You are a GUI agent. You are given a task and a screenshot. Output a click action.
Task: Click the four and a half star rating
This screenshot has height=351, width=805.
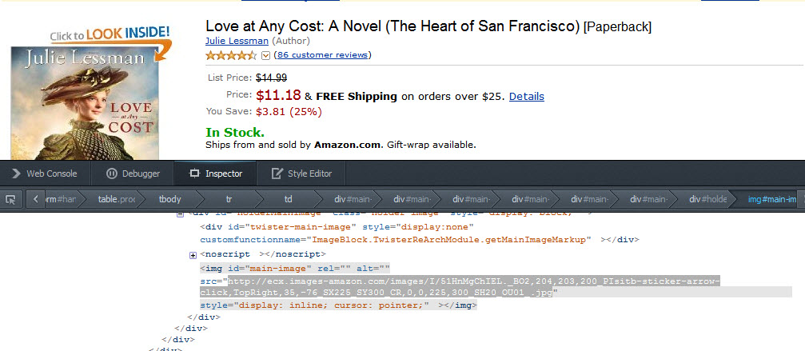pos(231,55)
